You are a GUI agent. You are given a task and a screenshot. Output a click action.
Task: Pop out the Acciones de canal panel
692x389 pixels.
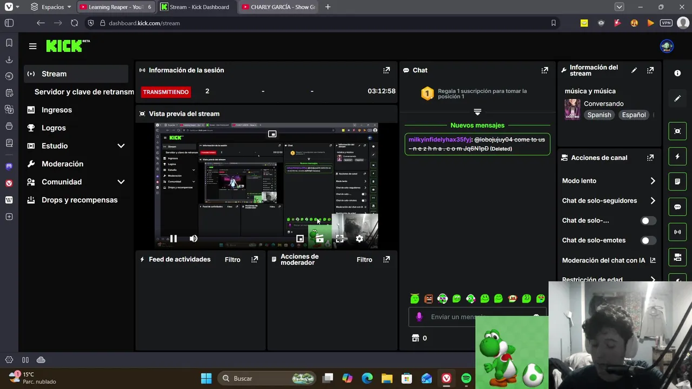[x=650, y=158]
